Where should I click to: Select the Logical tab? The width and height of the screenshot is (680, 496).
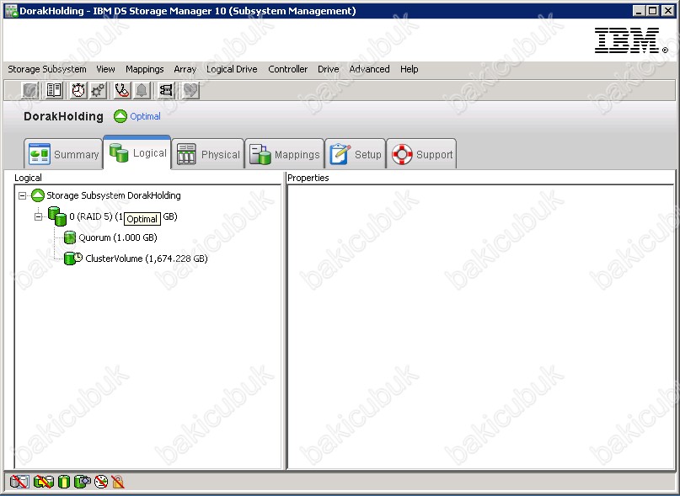click(137, 152)
